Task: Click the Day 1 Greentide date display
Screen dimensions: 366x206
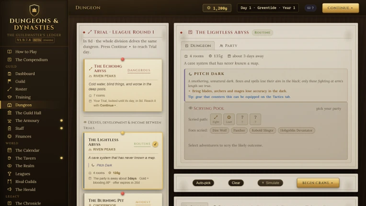Action: click(x=268, y=8)
